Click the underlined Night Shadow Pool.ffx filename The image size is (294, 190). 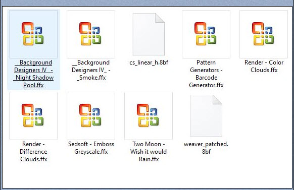[x=33, y=74]
